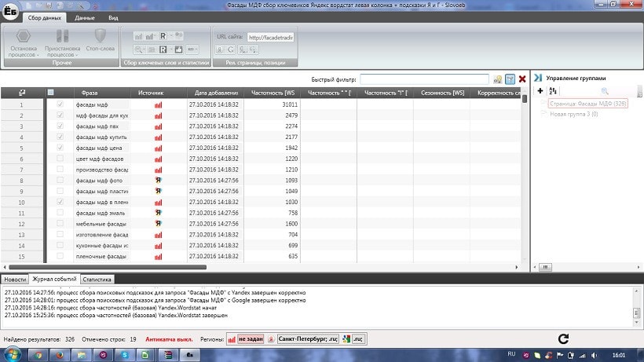Toggle the select-all checkbox in table header

[x=51, y=93]
